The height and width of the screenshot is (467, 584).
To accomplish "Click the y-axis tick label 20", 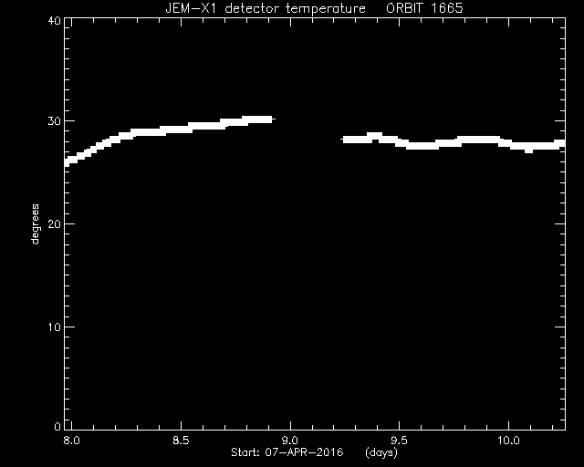I will coord(55,223).
